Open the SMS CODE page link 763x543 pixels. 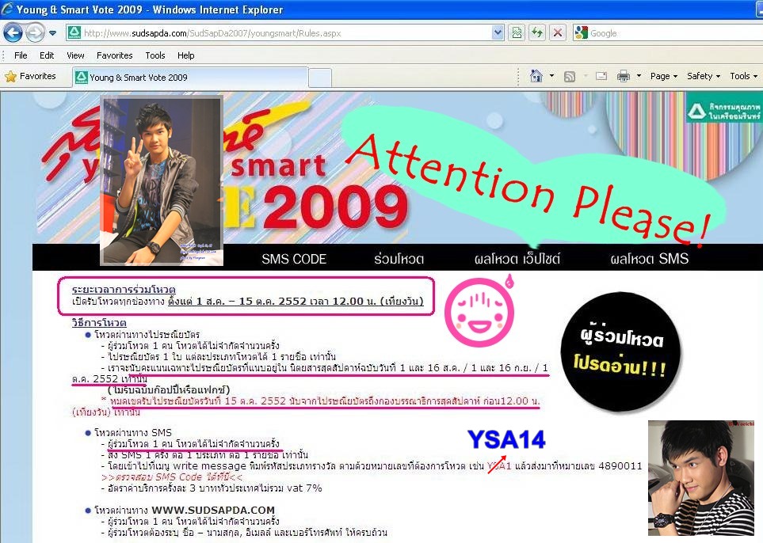294,259
